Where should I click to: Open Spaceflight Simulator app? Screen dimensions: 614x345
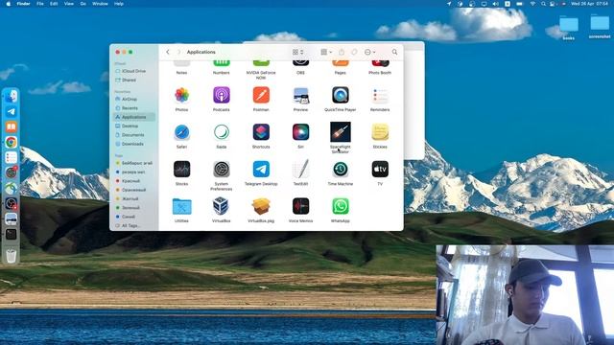pos(341,132)
